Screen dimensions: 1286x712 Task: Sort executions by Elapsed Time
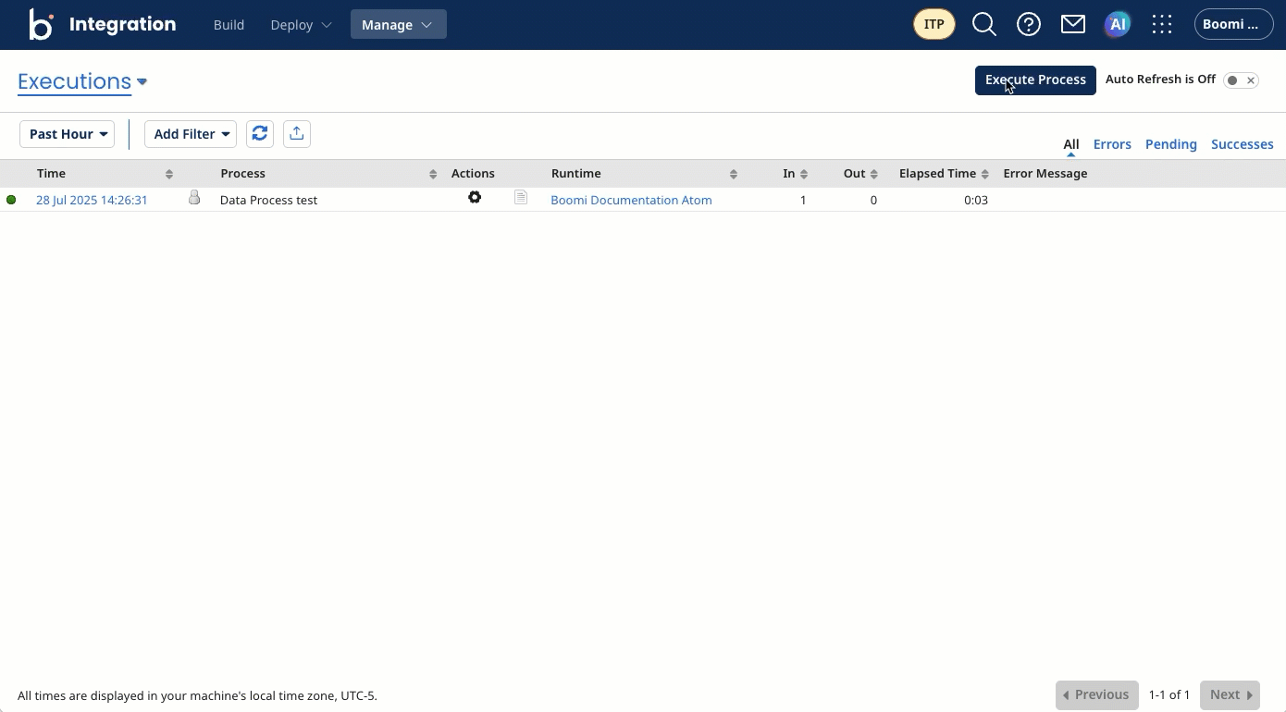(984, 173)
